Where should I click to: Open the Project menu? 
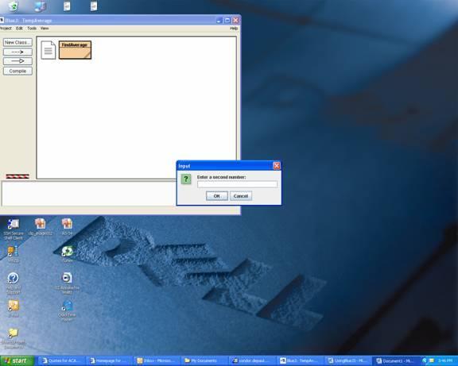(6, 29)
